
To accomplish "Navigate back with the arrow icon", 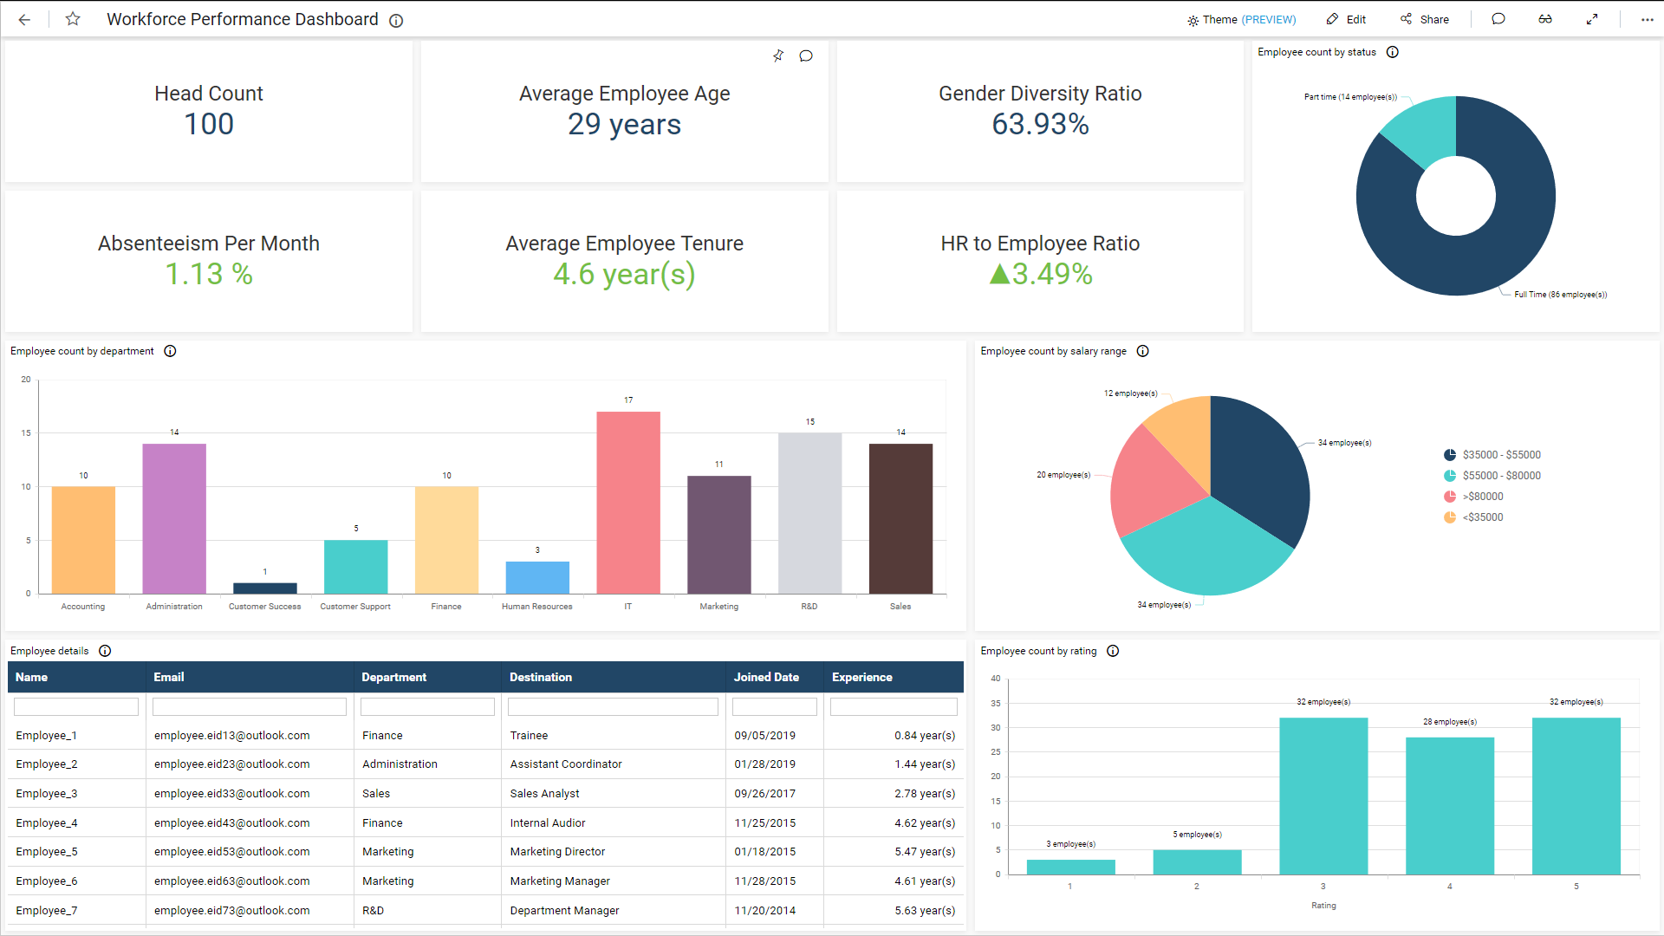I will click(24, 19).
